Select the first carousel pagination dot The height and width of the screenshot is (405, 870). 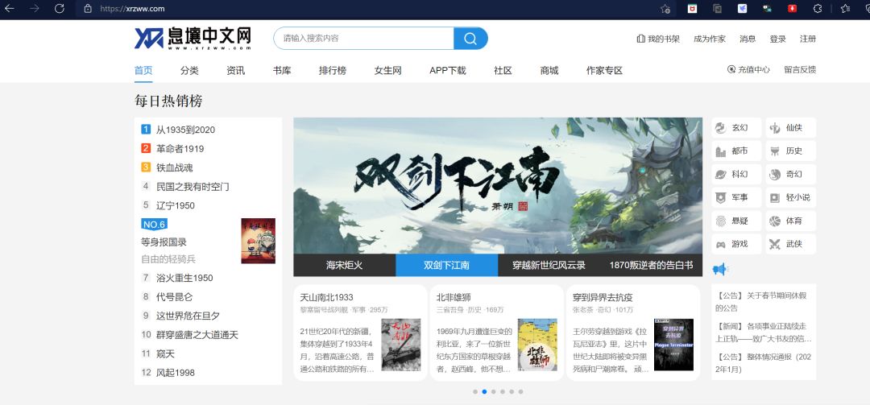[475, 391]
